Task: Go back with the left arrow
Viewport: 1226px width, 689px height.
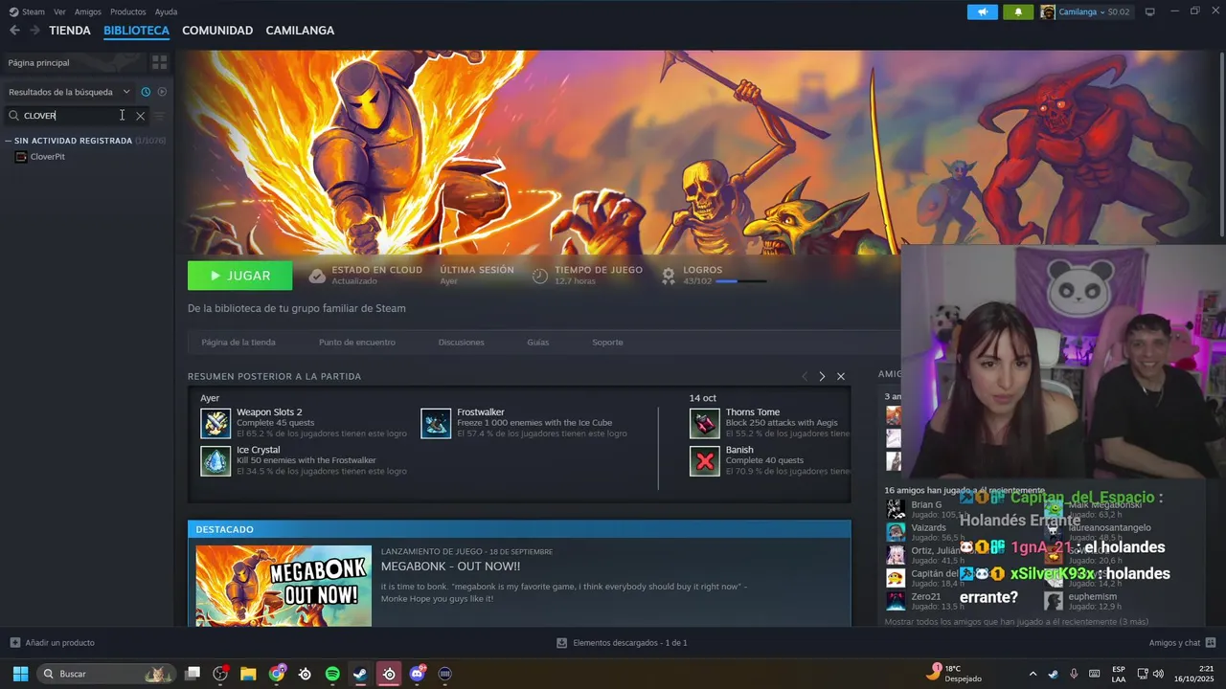Action: coord(14,31)
